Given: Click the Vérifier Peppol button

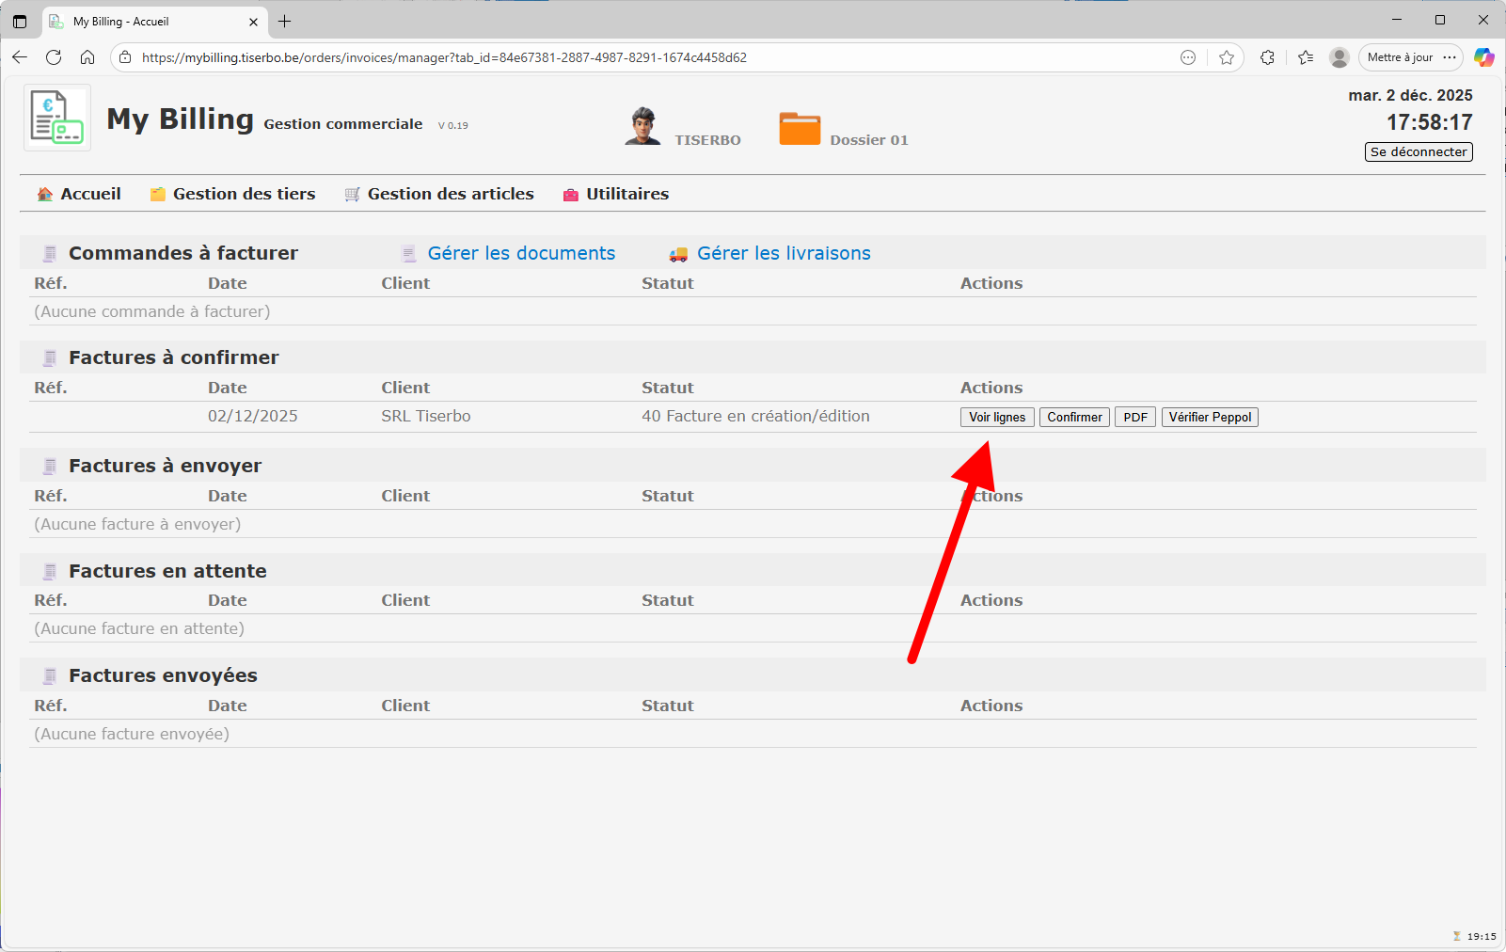Looking at the screenshot, I should (1210, 417).
